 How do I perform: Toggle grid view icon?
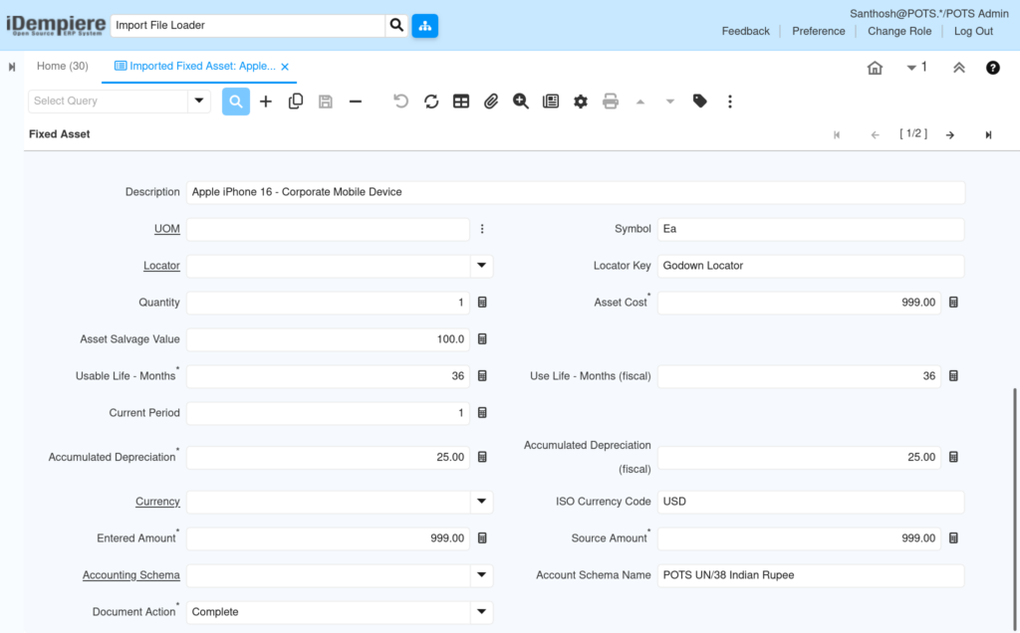(461, 102)
